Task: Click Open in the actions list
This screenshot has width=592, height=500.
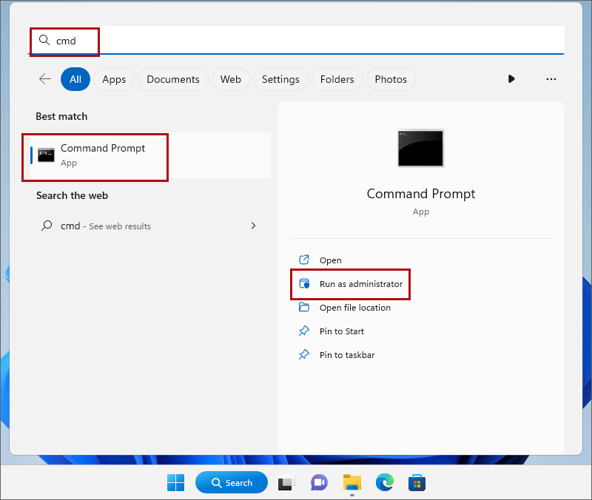Action: (330, 260)
